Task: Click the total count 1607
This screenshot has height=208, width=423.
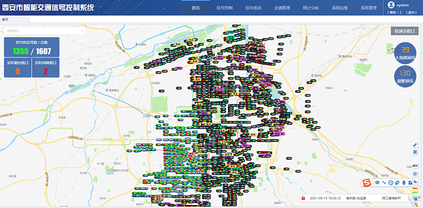Action: 43,51
